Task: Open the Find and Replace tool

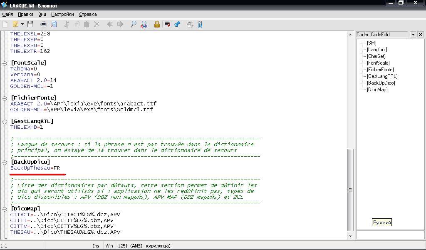Action: click(144, 24)
